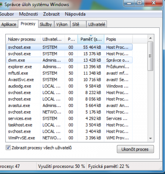Select the explorer.exe process row

tap(69, 67)
